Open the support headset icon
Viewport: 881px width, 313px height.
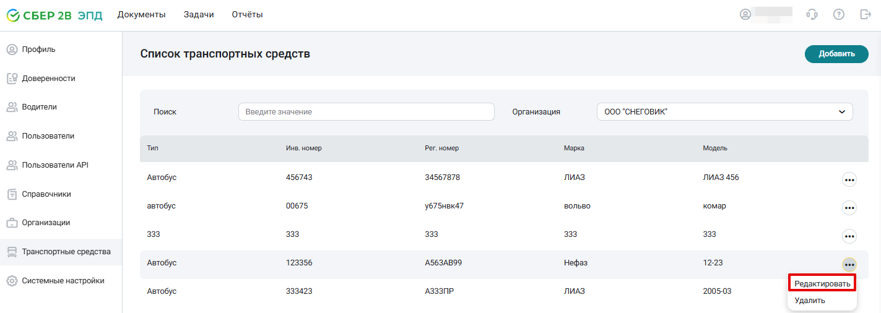click(812, 14)
